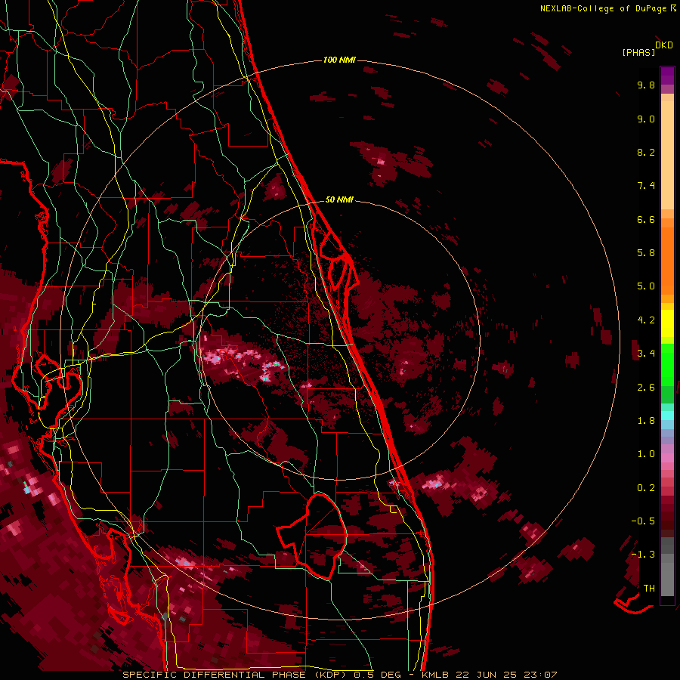The width and height of the screenshot is (680, 680).
Task: Click the 1.8 value on the legend
Action: click(646, 421)
